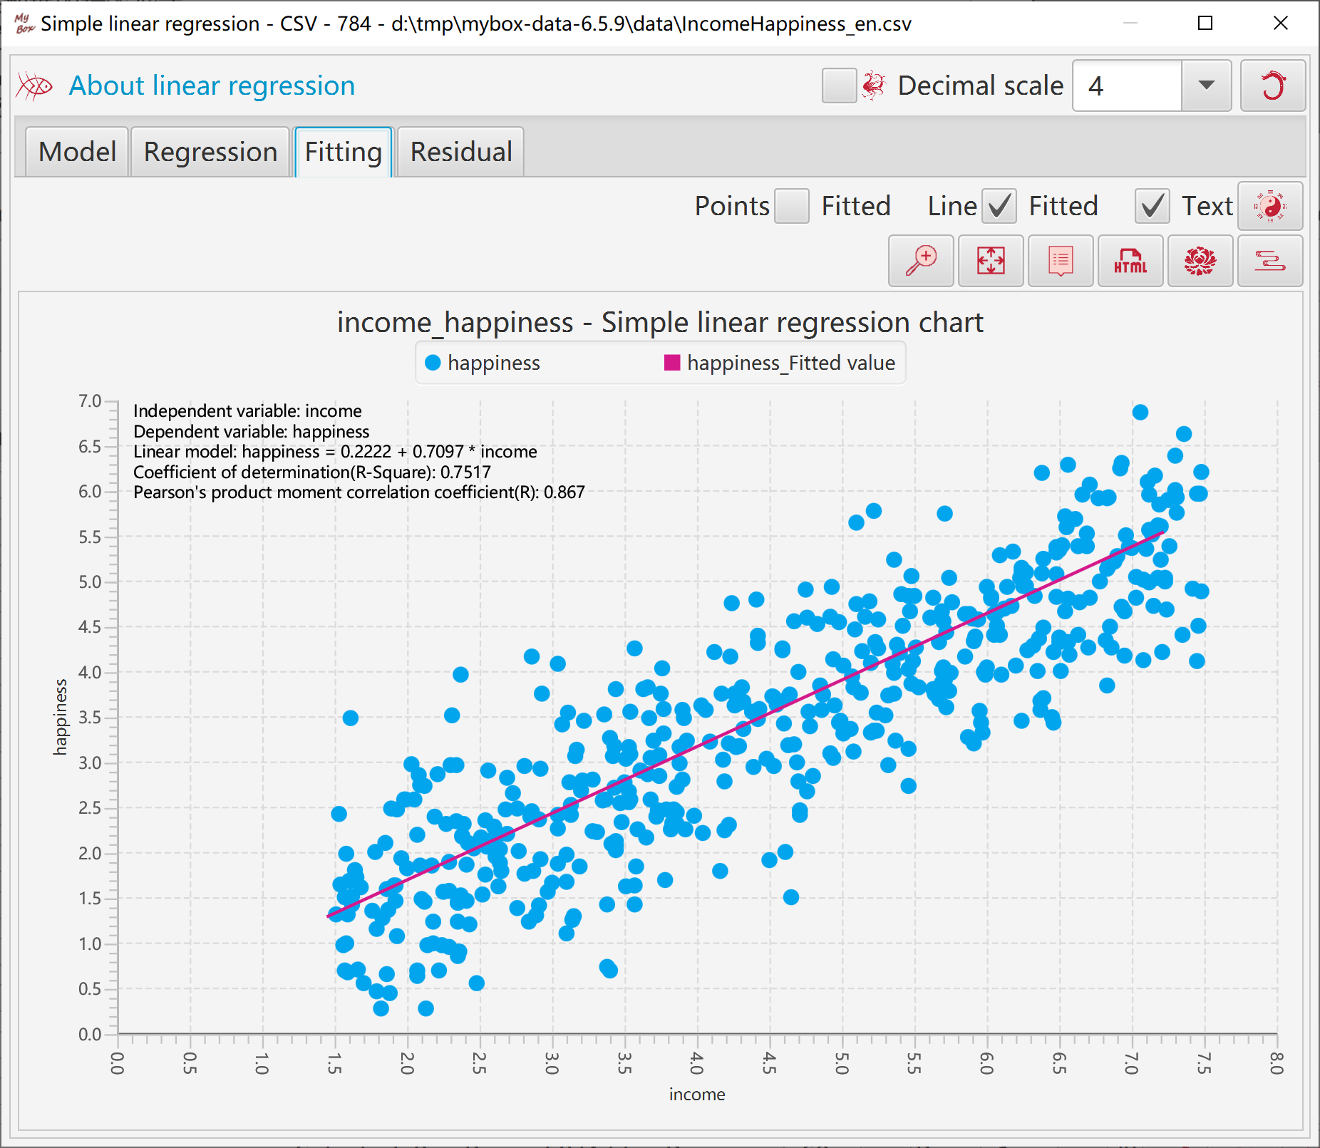Click the pop menu lines icon
This screenshot has width=1320, height=1148.
(1270, 261)
